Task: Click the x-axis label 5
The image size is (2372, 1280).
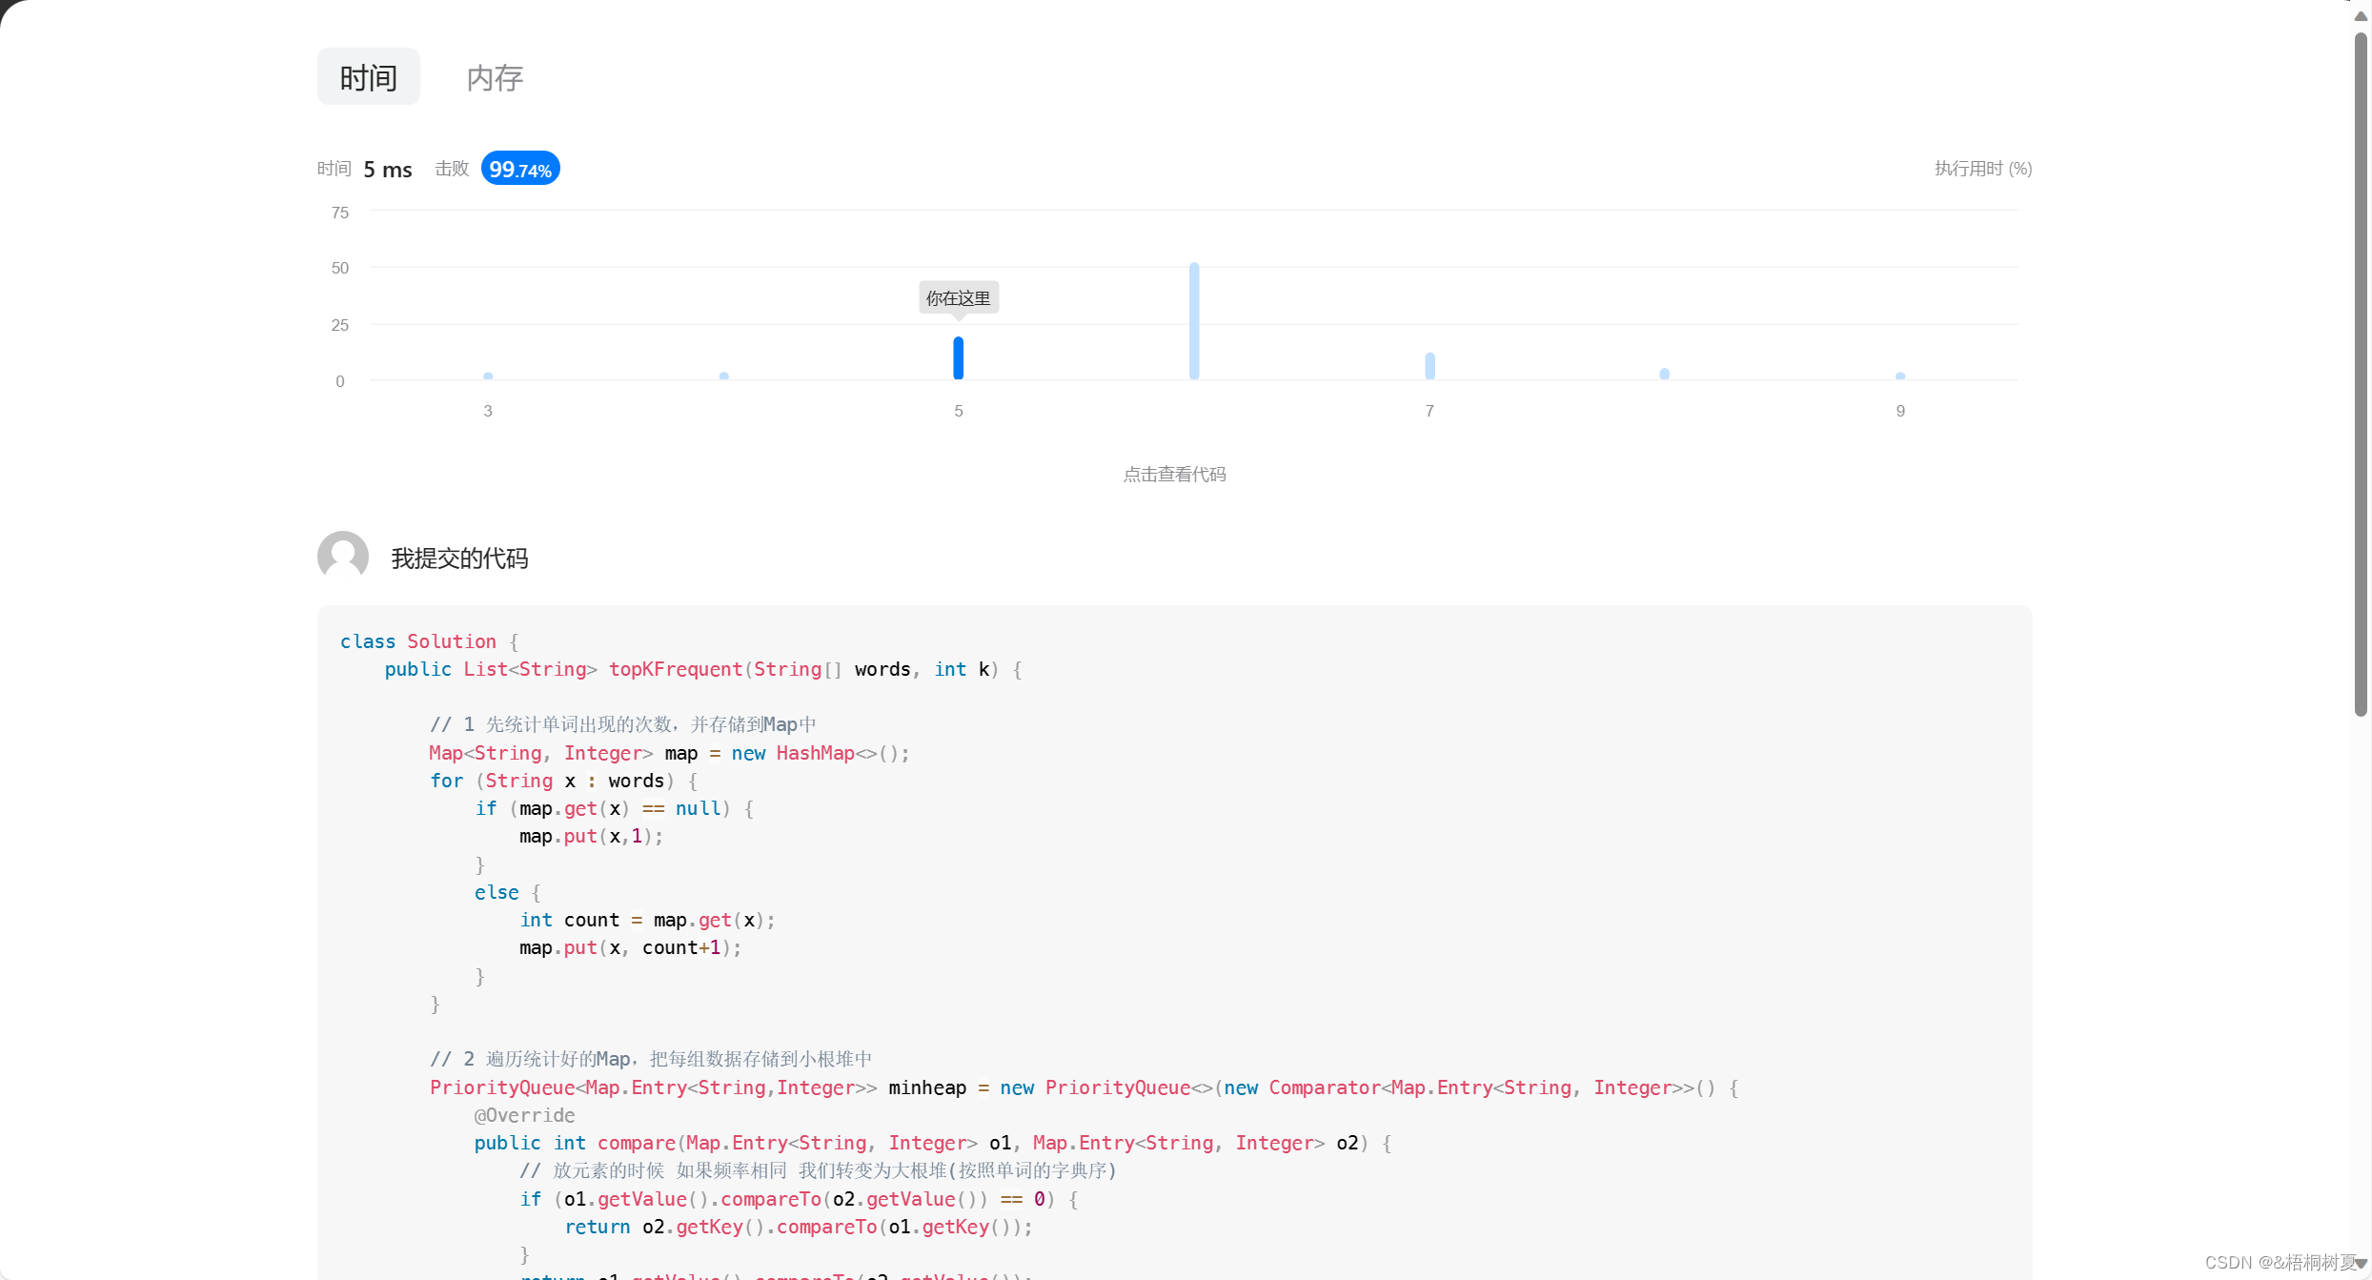Action: click(959, 411)
